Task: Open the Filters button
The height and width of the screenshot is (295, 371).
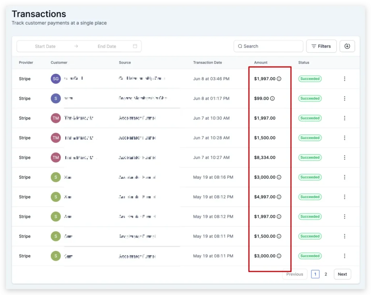Action: pyautogui.click(x=321, y=46)
